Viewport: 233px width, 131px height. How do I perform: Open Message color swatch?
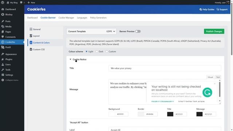[200, 114]
